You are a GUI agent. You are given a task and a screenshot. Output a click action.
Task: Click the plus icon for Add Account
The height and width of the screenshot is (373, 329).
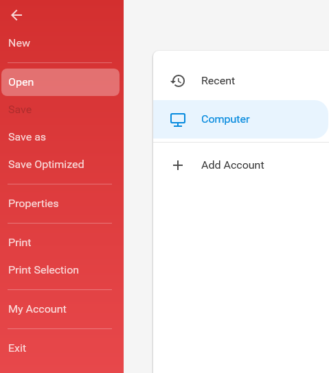[x=178, y=165]
